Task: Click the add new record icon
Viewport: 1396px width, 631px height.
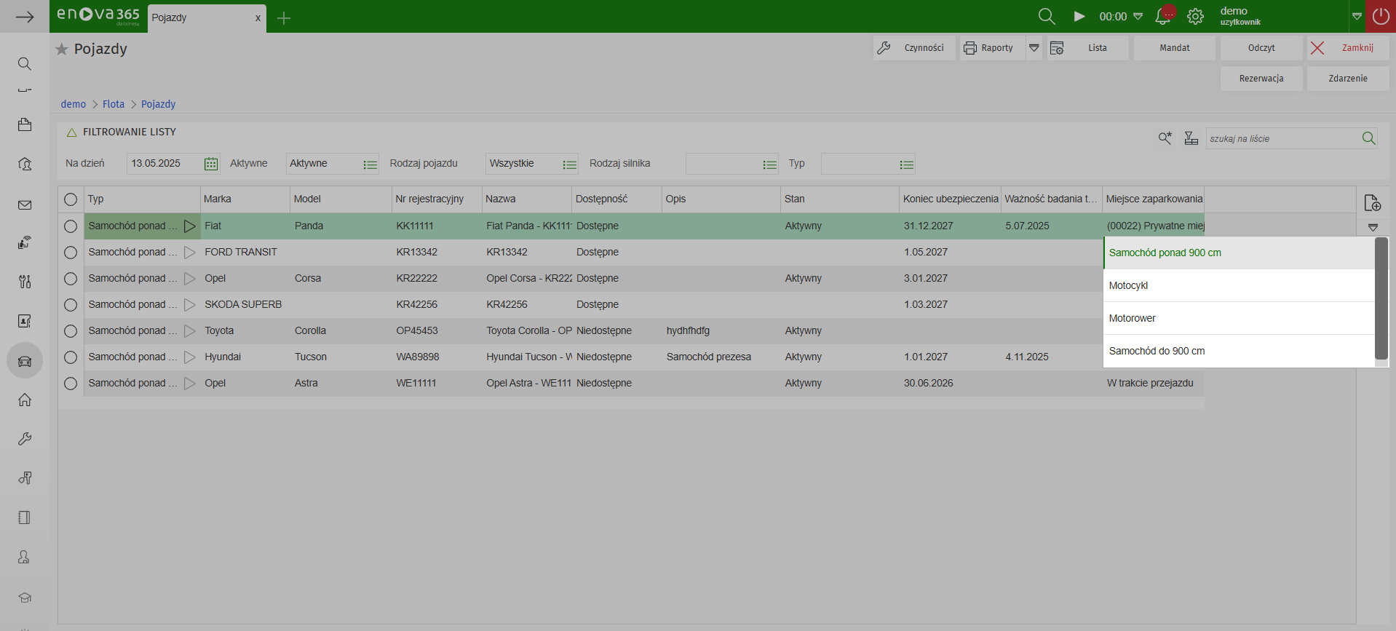Action: point(1372,203)
